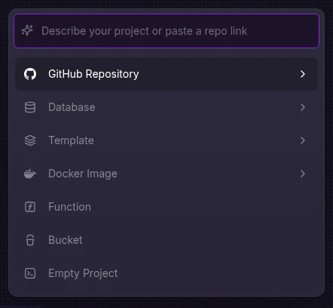Click the Function symbol icon
The width and height of the screenshot is (333, 308).
30,207
